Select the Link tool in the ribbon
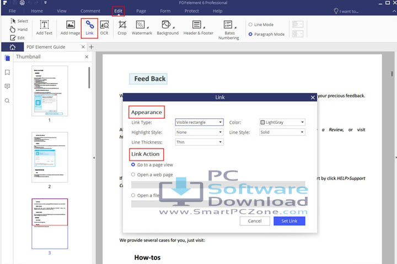The width and height of the screenshot is (397, 264). [89, 28]
